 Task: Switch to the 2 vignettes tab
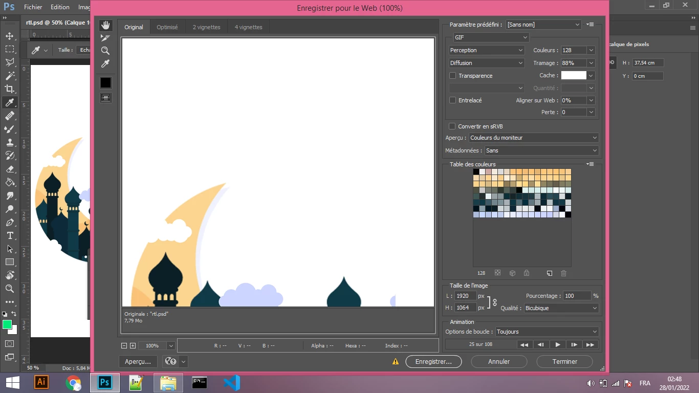(206, 27)
